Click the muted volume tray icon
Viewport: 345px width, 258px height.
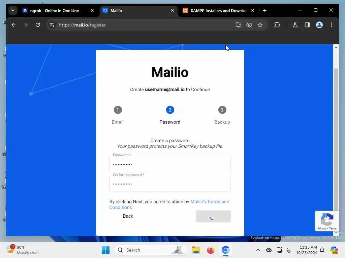point(288,250)
